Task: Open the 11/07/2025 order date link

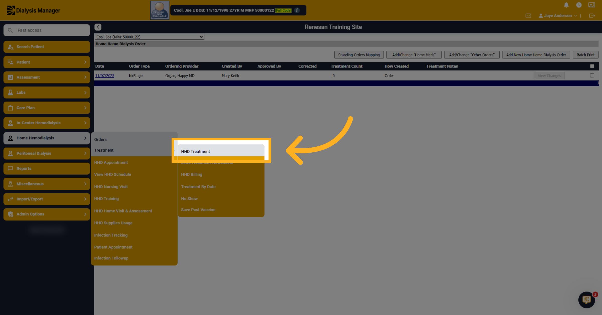Action: pos(105,76)
